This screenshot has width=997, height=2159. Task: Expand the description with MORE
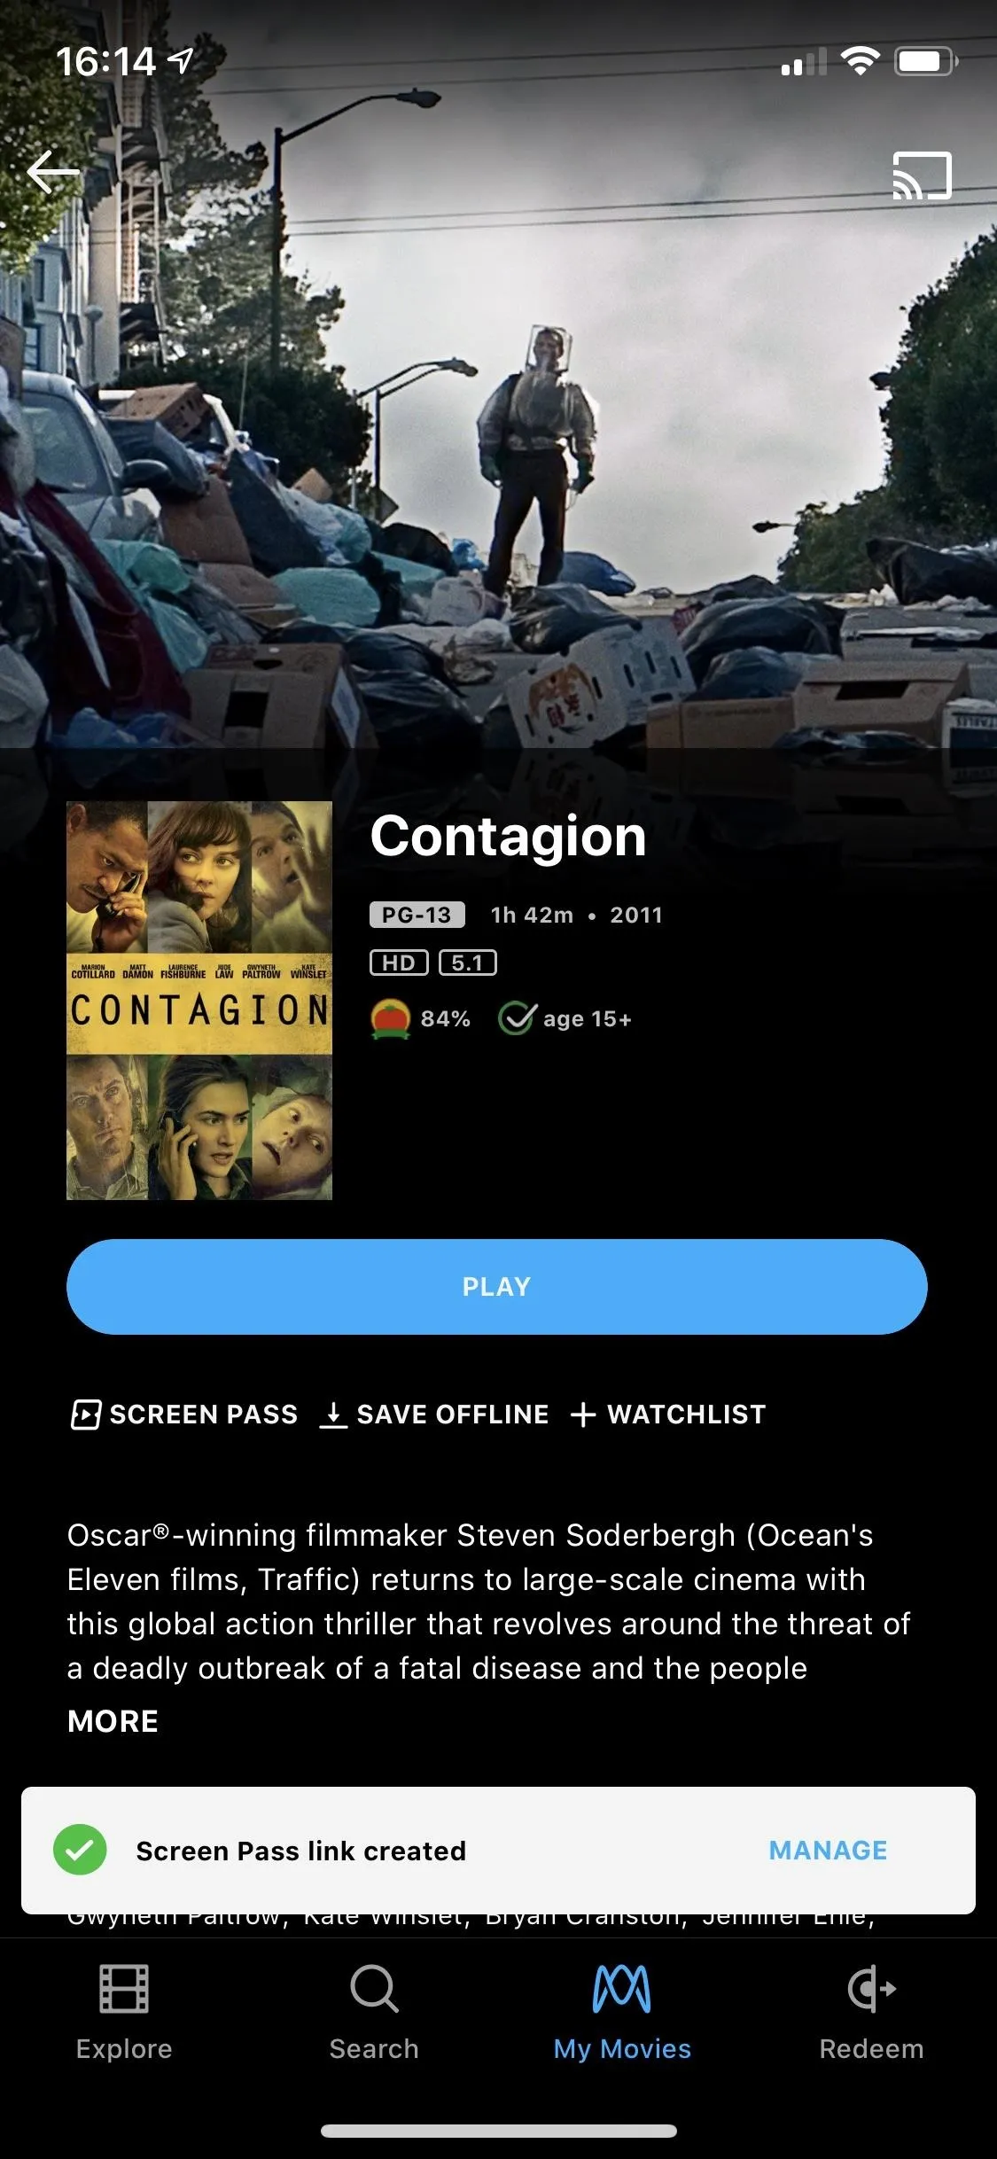(x=113, y=1721)
